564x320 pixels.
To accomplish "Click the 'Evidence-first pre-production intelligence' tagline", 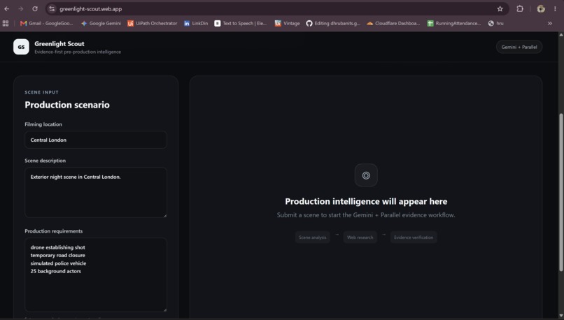I will coord(78,52).
